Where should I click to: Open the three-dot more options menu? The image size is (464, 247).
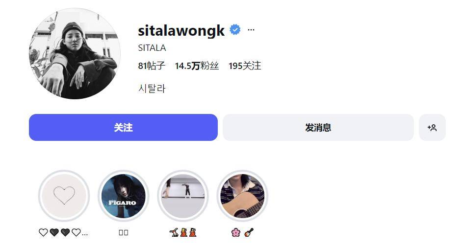point(251,30)
